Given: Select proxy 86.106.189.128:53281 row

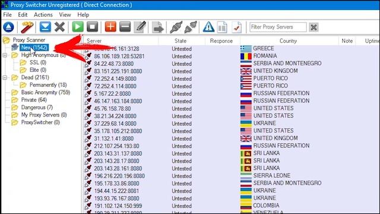Looking at the screenshot, I should click(232, 56).
